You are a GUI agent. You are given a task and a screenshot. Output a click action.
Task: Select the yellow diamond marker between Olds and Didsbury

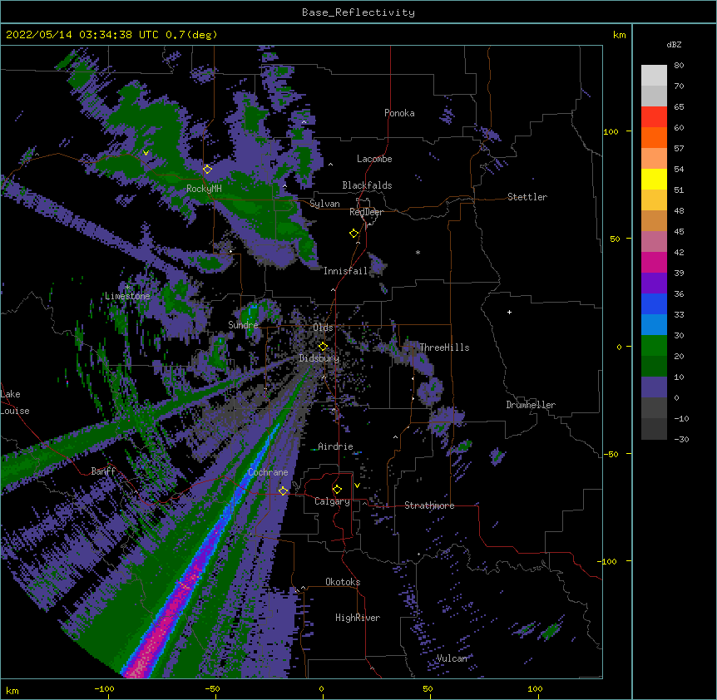(323, 346)
